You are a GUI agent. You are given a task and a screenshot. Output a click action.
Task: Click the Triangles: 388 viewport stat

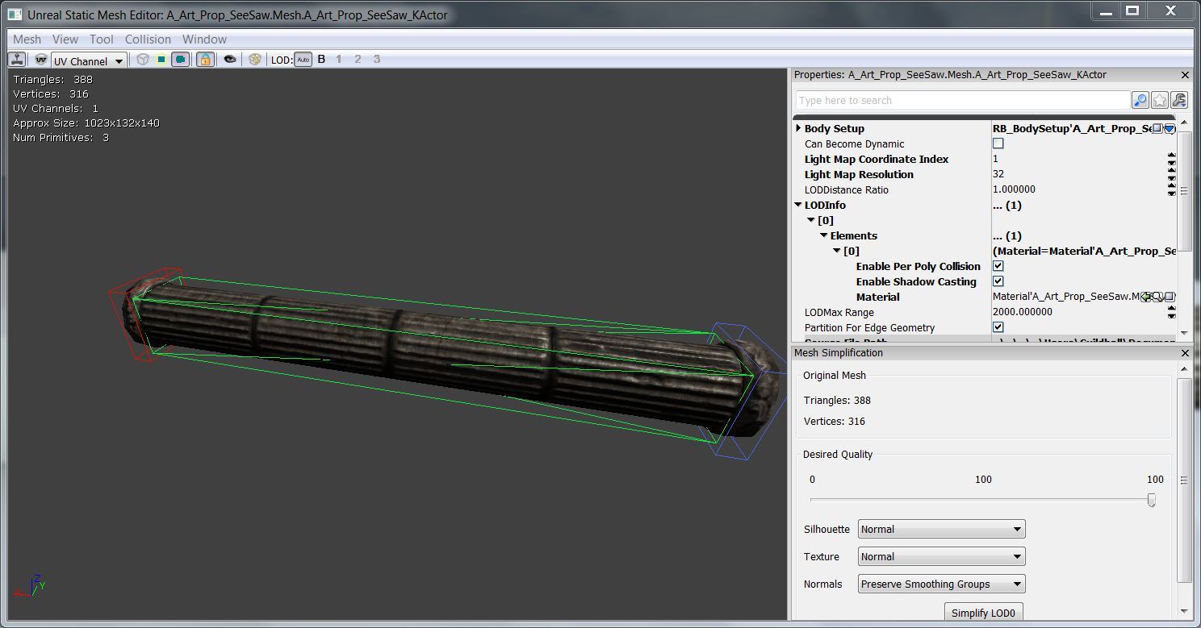pyautogui.click(x=52, y=79)
